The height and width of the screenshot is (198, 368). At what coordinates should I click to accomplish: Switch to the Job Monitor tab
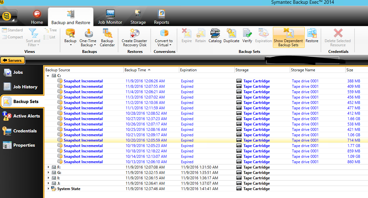110,17
